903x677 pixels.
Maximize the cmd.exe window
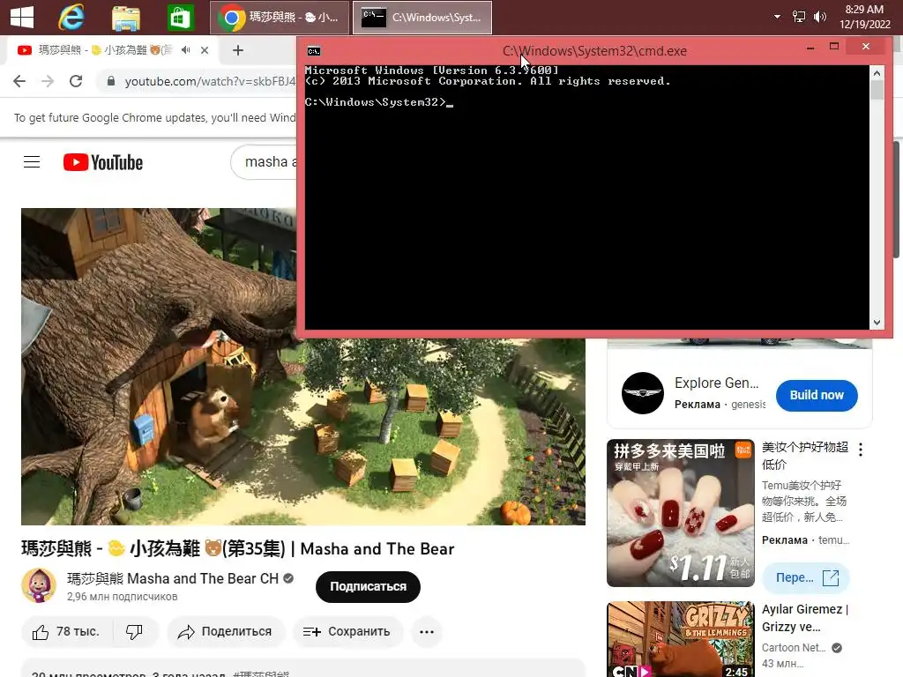pyautogui.click(x=834, y=46)
